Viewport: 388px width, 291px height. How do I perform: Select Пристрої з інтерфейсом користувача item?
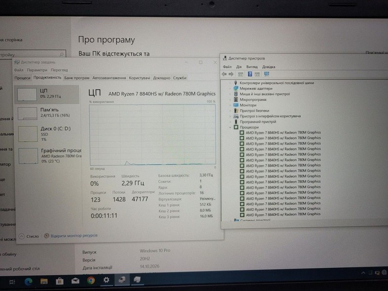pos(270,116)
